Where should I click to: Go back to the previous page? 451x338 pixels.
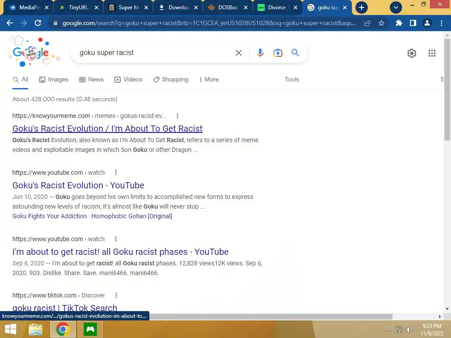[10, 23]
